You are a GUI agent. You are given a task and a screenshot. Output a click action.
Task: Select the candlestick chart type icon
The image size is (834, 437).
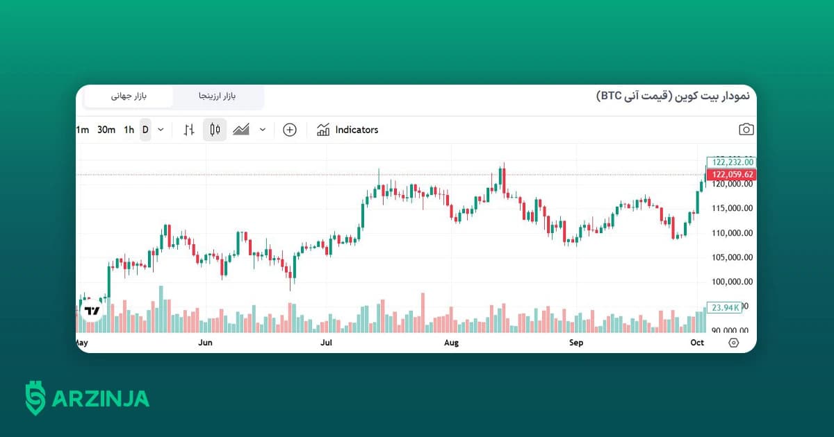tap(214, 129)
